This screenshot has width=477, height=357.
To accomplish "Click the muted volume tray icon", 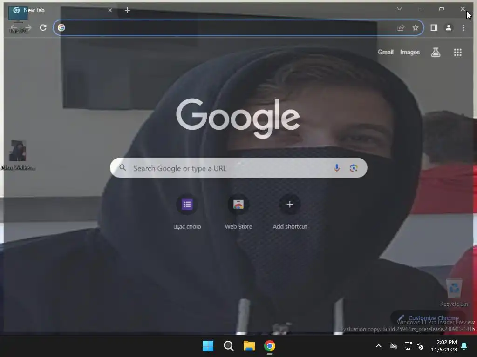I will (x=420, y=346).
